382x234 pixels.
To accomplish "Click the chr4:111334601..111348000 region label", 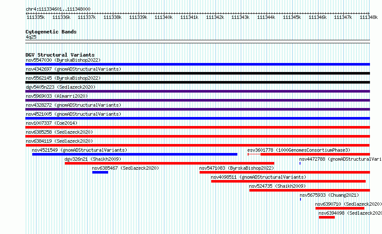I will 58,9.
